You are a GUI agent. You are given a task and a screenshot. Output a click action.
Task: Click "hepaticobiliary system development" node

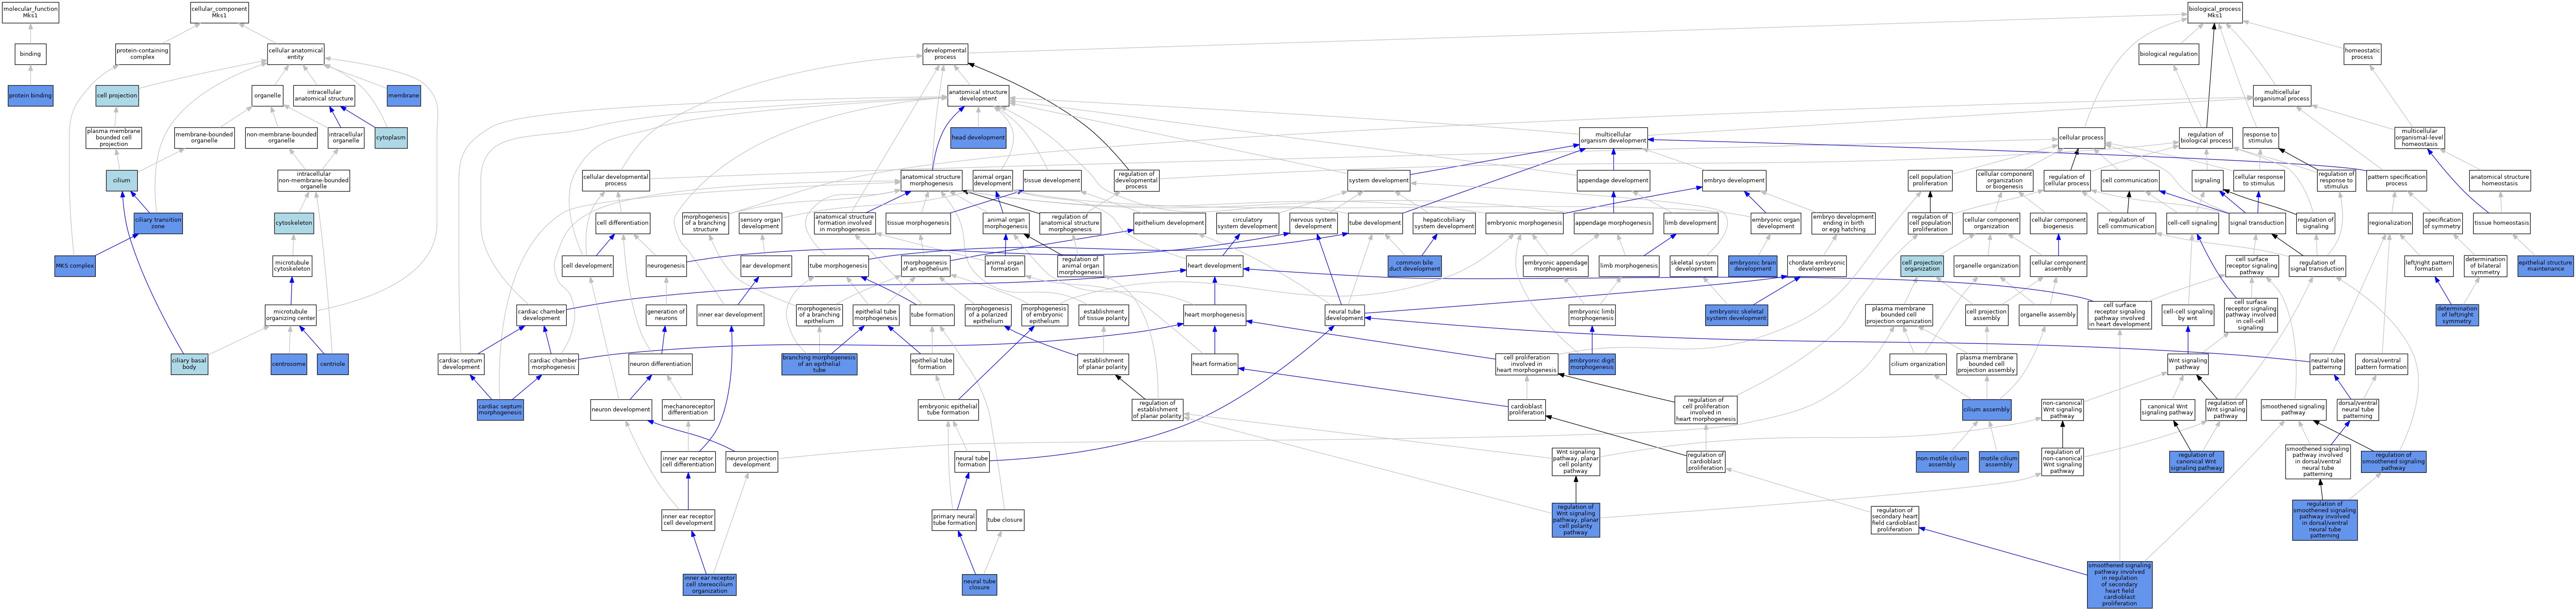click(x=1444, y=223)
